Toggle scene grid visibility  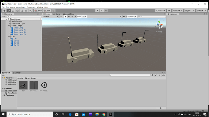click(83, 17)
